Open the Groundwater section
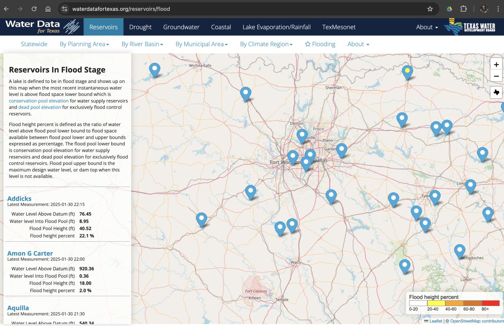504x326 pixels. [x=181, y=27]
